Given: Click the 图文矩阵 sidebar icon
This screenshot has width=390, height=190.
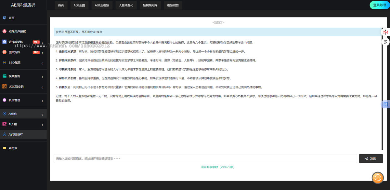Looking at the screenshot, I should [5, 52].
